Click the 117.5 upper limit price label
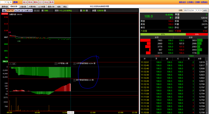This screenshot has width=209, height=114. click(x=5, y=14)
